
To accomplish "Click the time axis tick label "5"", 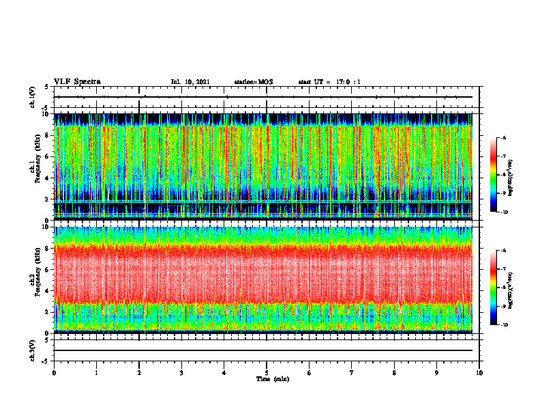I will (x=267, y=373).
